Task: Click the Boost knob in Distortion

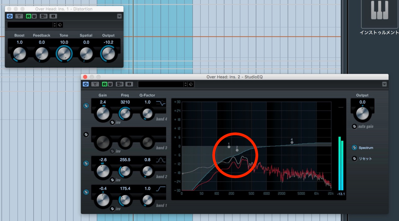Action: point(19,54)
